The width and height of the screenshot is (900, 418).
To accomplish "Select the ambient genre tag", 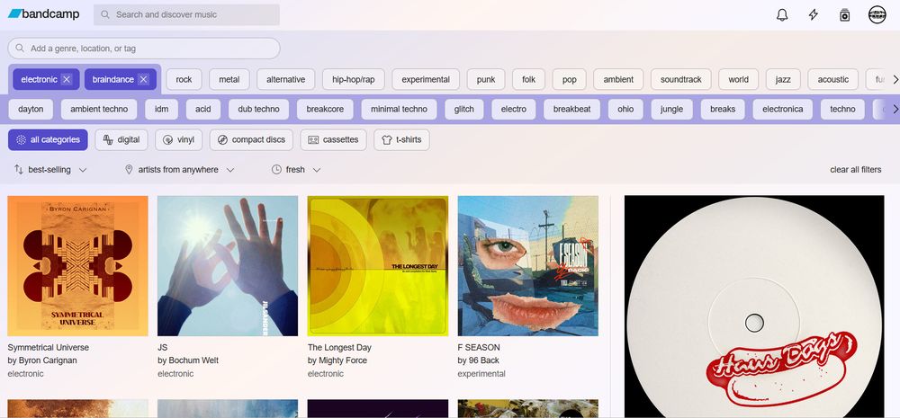I will coord(618,80).
